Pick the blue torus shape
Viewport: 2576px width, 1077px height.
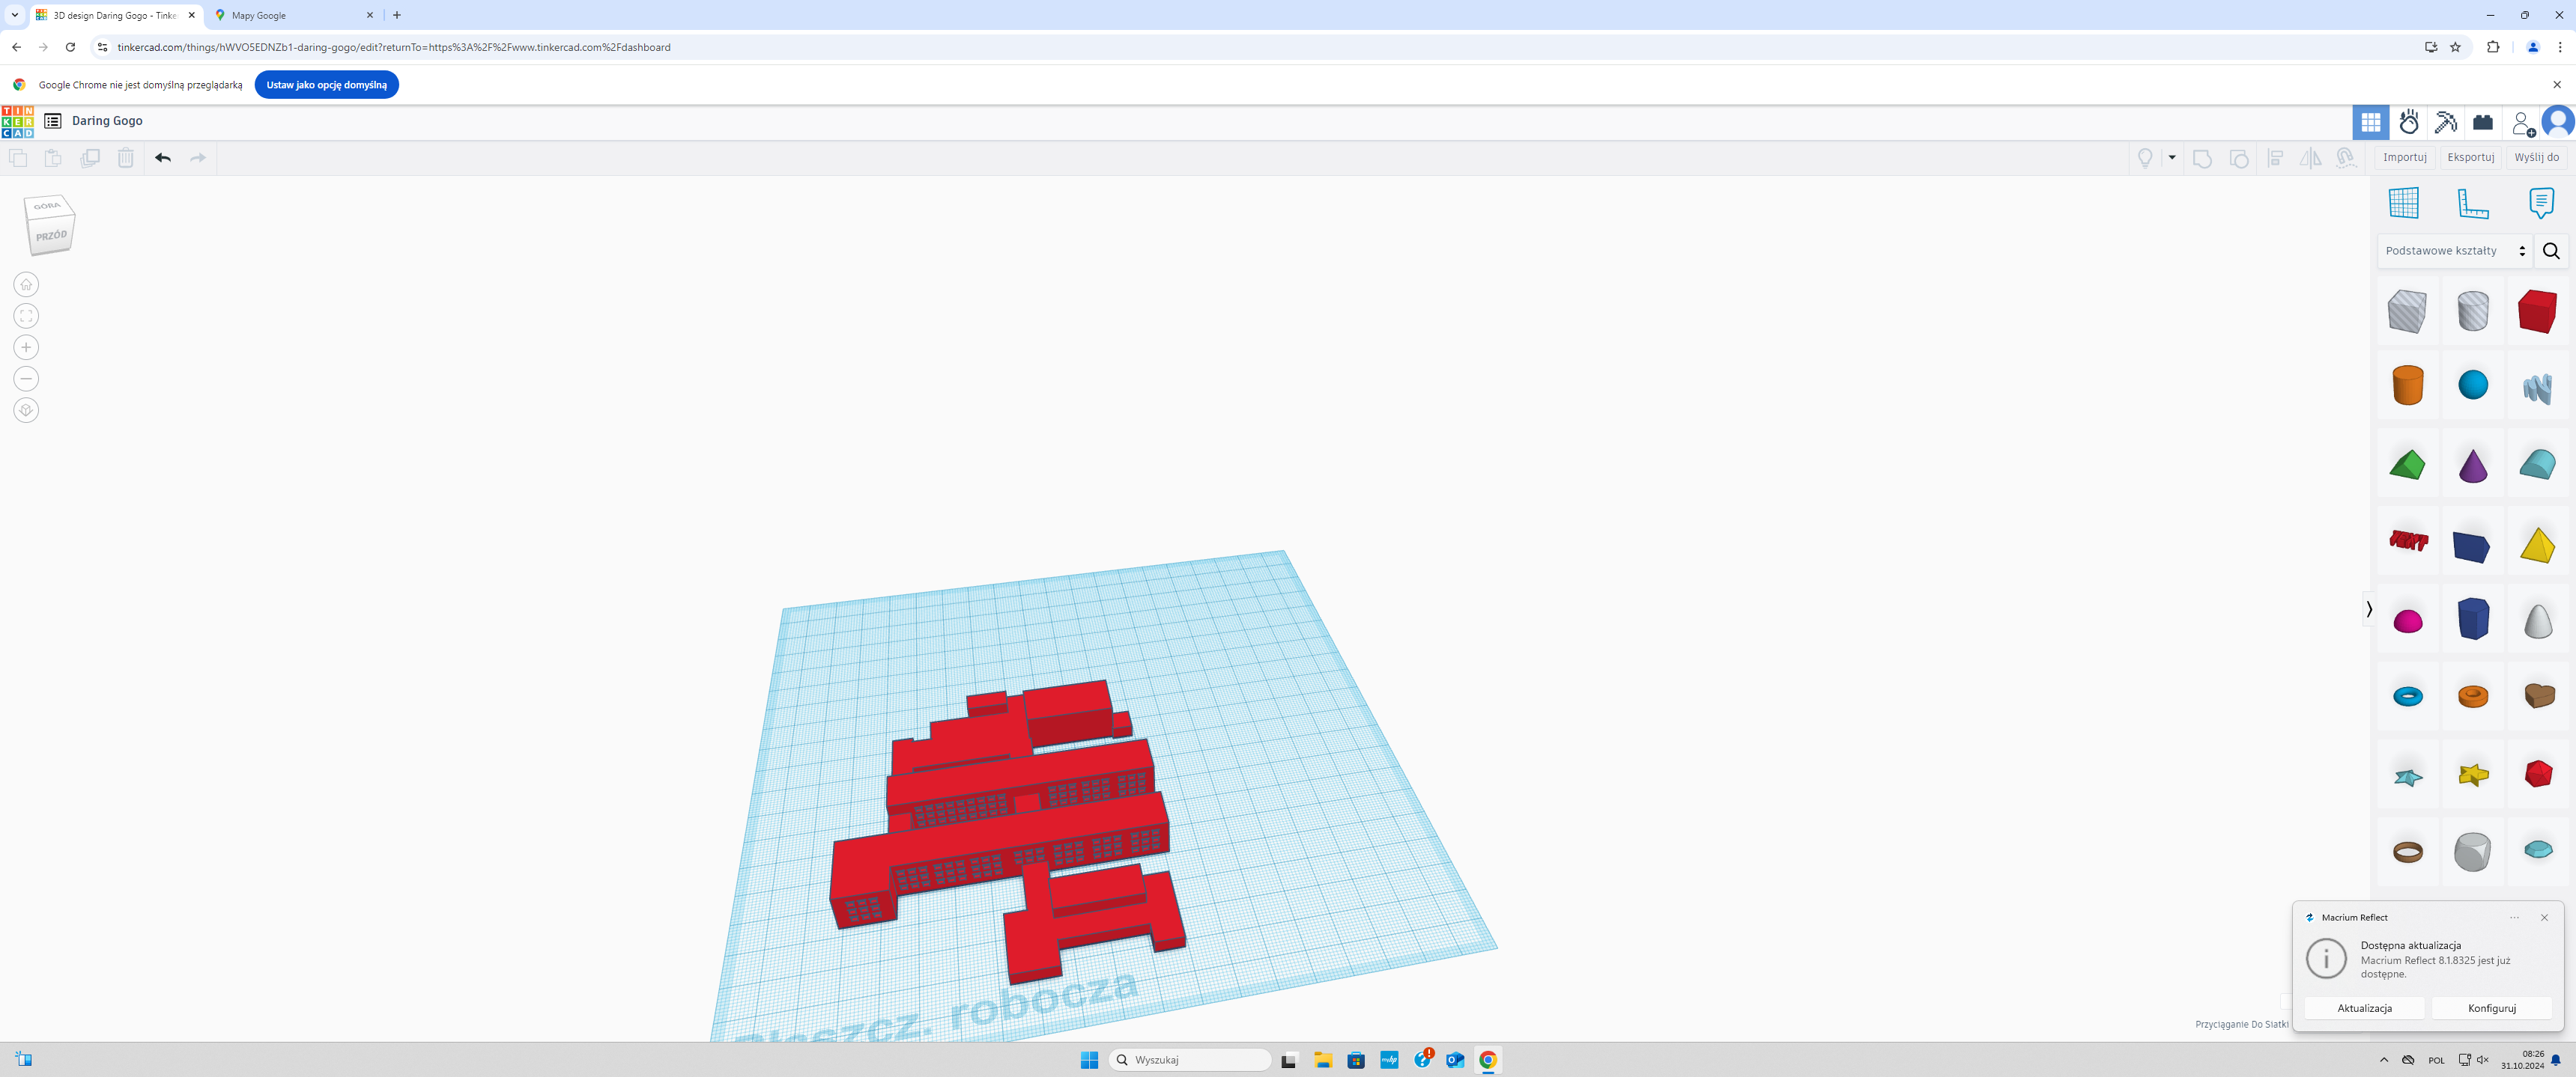(x=2408, y=696)
